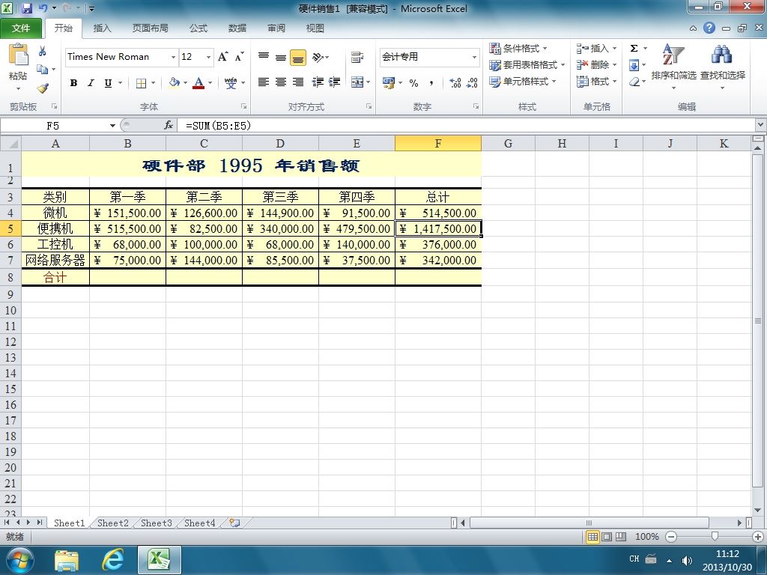
Task: Switch to Page Break Preview button
Action: 621,537
